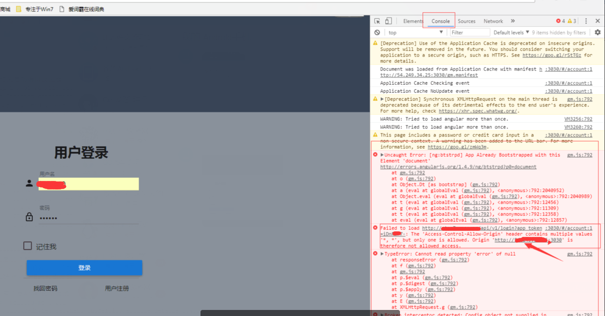605x316 pixels.
Task: Click the warning icon on the password input message
Action: tap(376, 135)
